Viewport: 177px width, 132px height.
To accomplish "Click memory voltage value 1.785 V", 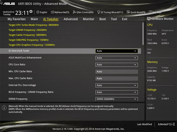I will click(165, 71).
